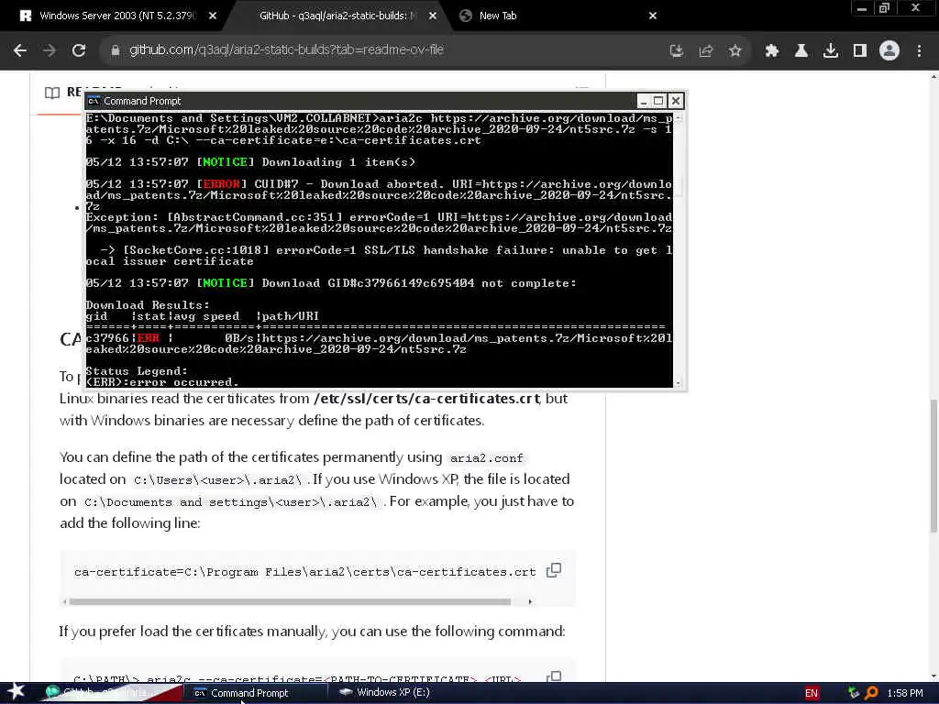939x704 pixels.
Task: Share this page icon
Action: 706,51
